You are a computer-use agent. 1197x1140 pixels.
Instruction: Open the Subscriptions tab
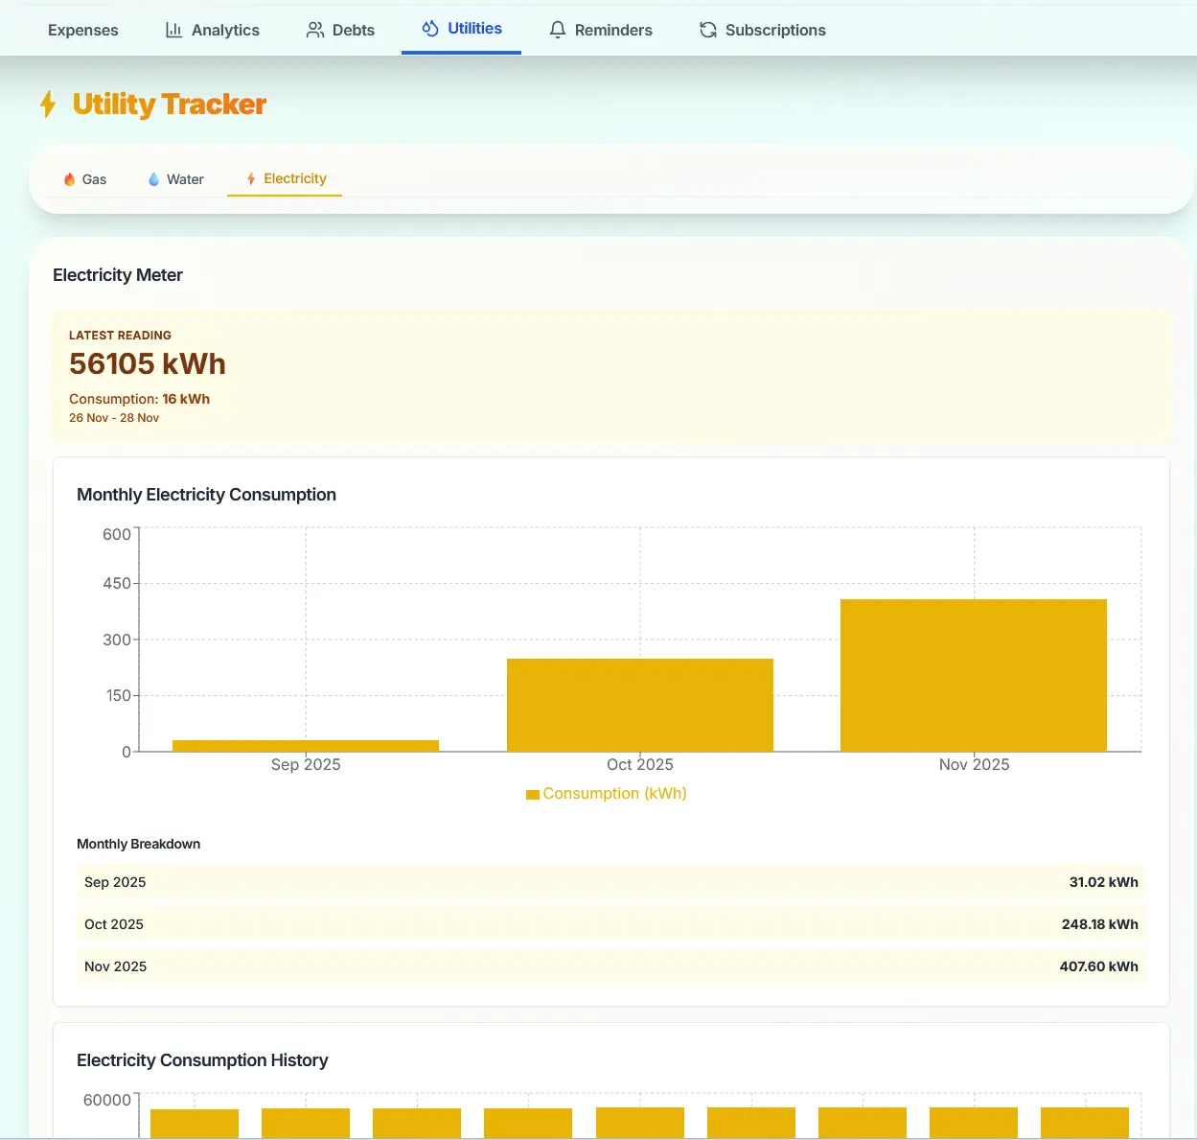click(763, 30)
